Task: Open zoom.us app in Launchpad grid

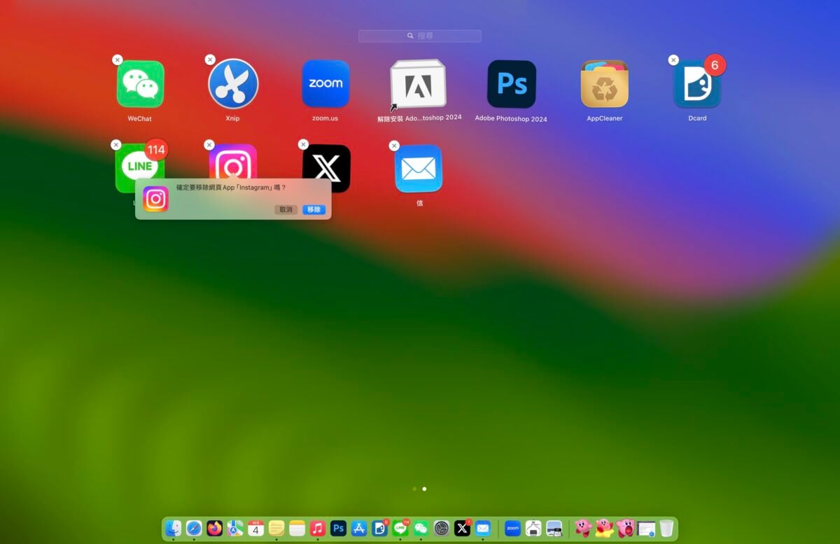Action: pyautogui.click(x=325, y=84)
